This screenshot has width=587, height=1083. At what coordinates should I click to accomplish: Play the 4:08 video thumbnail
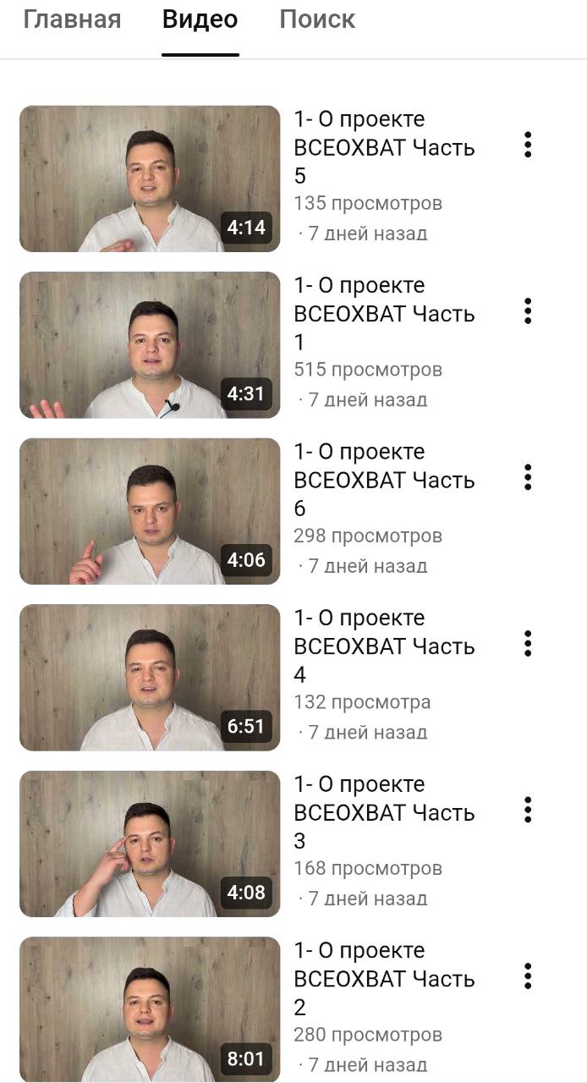click(x=150, y=844)
